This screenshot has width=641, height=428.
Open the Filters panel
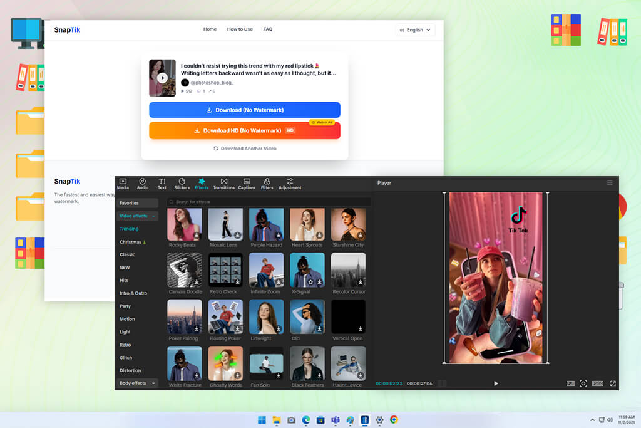(267, 184)
